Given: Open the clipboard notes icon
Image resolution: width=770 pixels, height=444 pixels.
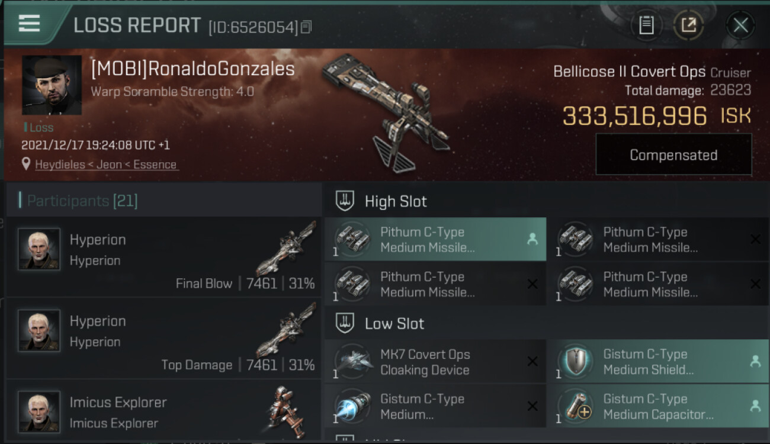Looking at the screenshot, I should [646, 25].
